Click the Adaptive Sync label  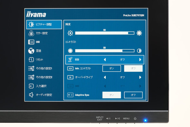pyautogui.click(x=82, y=95)
